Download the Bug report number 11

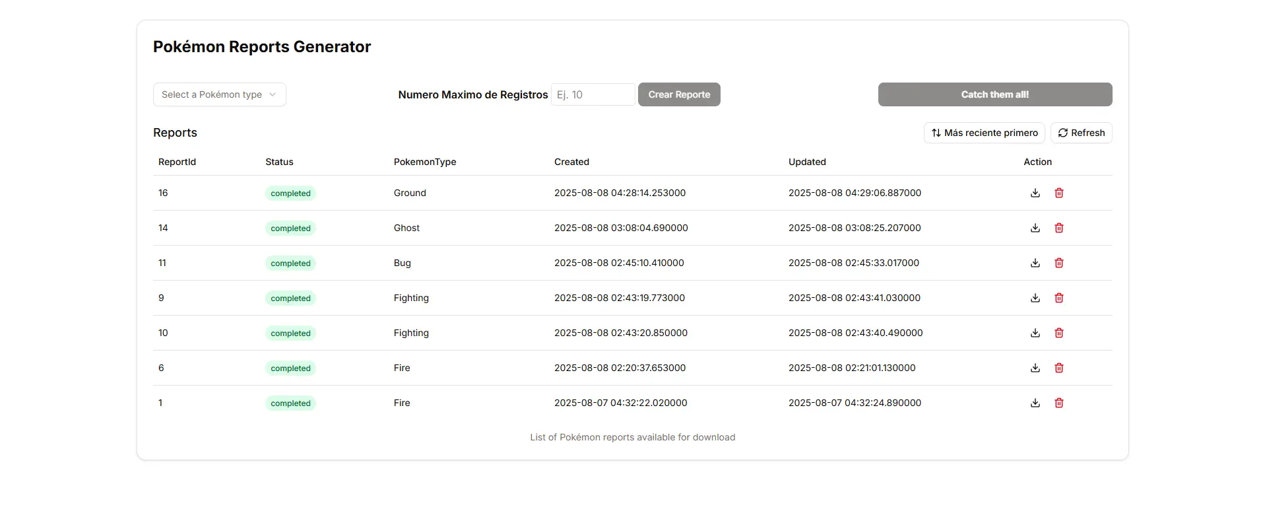click(x=1035, y=263)
